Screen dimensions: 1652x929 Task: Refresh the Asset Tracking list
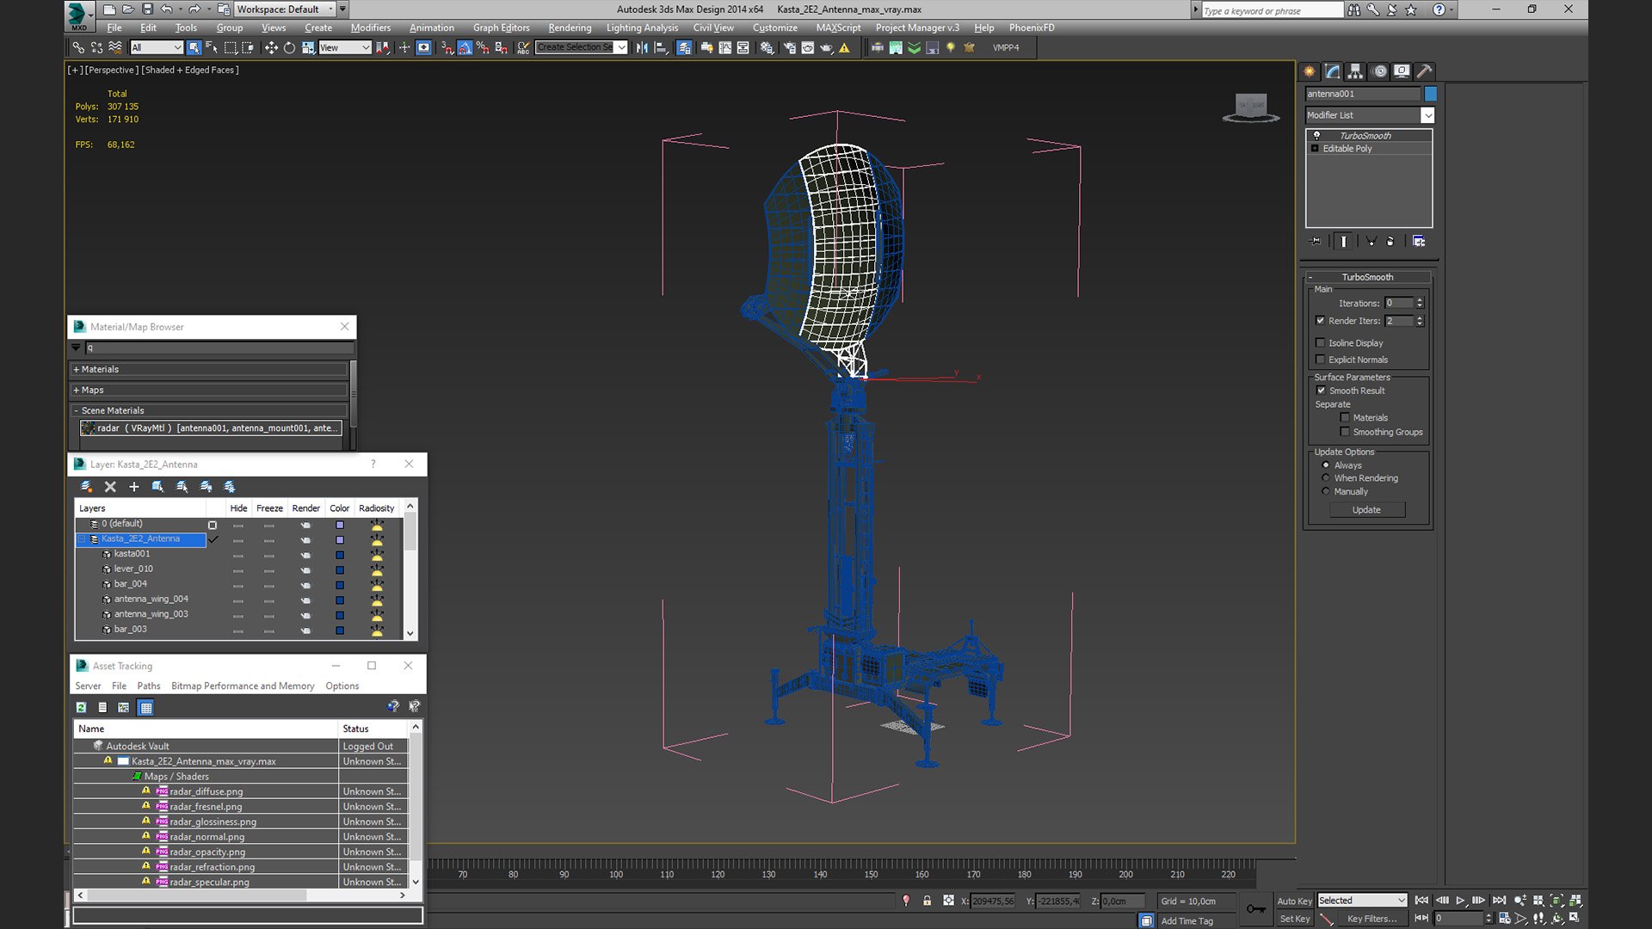(x=81, y=707)
